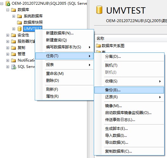Open 编写数据库脚本为(S) submenu

click(x=64, y=47)
